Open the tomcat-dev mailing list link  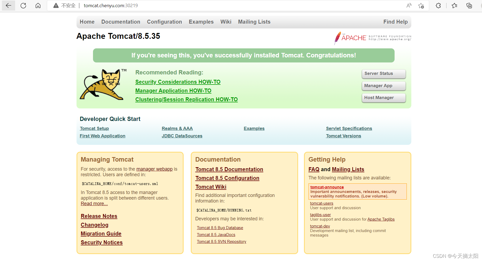320,226
